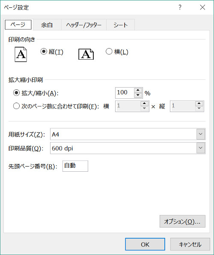
Task: Click the 拡大縮小印刷 section label
Action: point(26,80)
